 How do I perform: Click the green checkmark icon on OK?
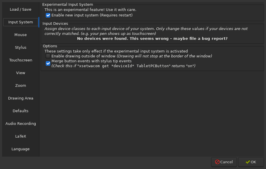coord(248,162)
